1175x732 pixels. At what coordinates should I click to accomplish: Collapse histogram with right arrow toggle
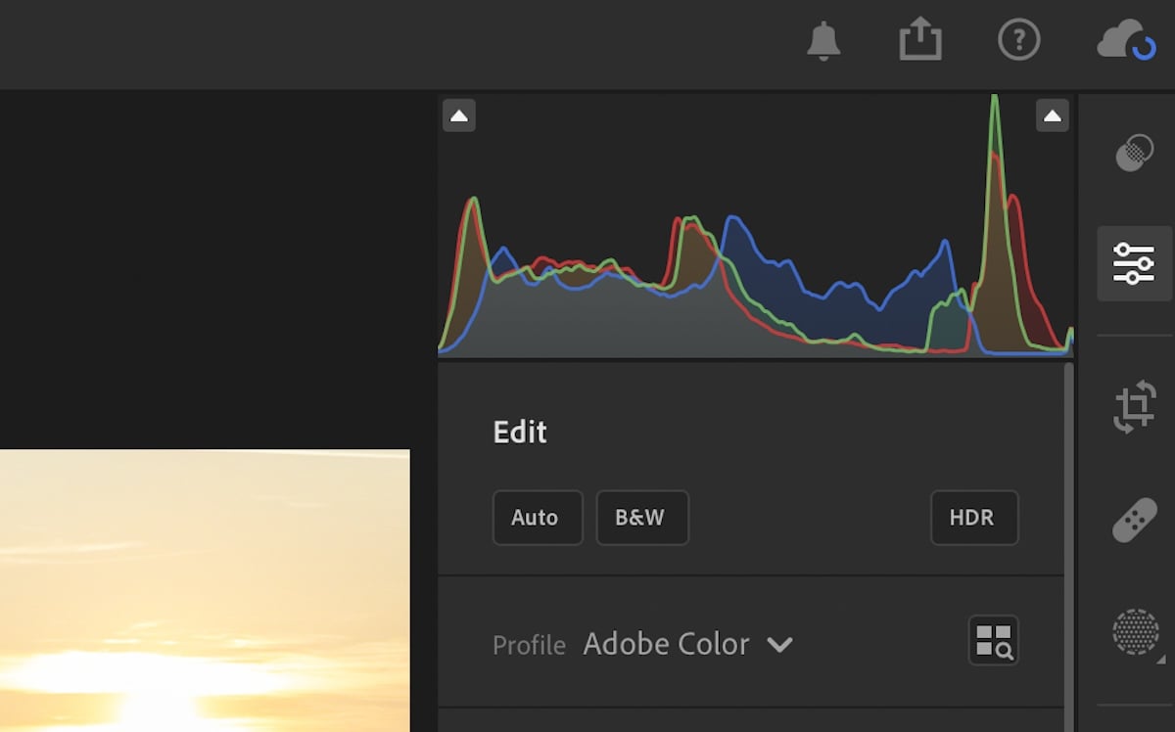coord(1053,114)
